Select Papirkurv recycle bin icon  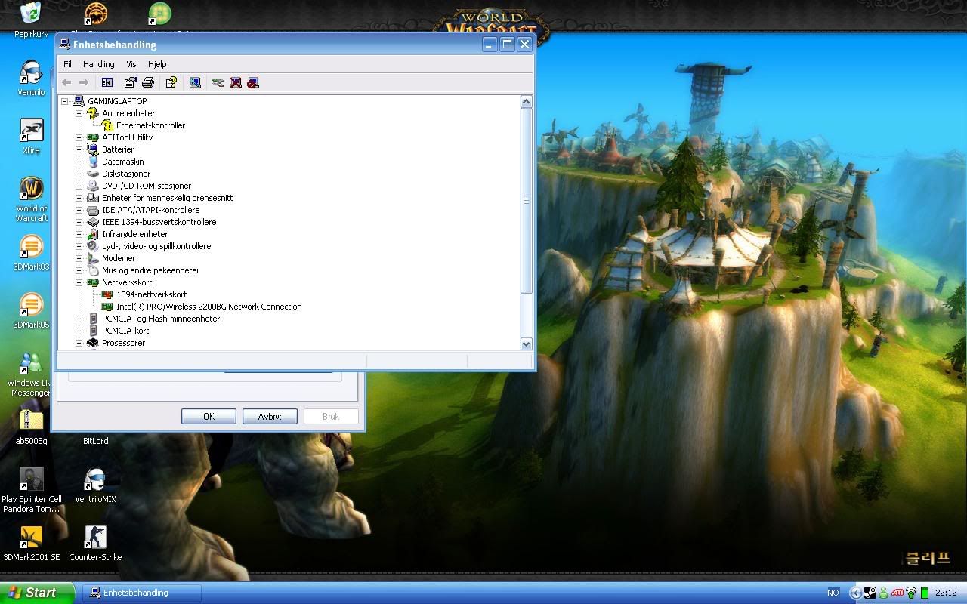31,20
